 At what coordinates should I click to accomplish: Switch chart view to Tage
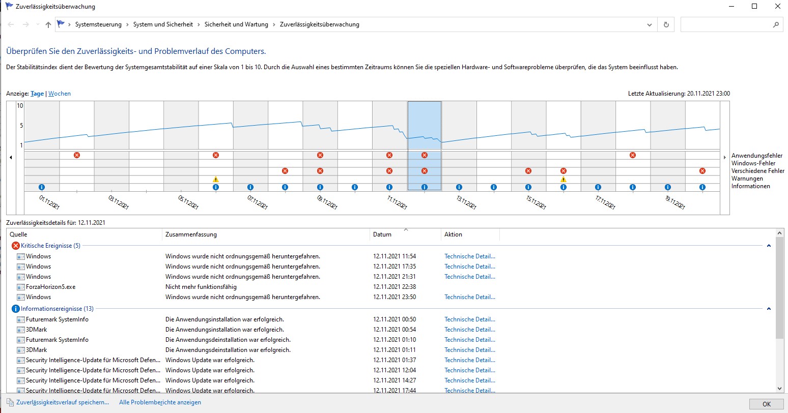[x=37, y=94]
